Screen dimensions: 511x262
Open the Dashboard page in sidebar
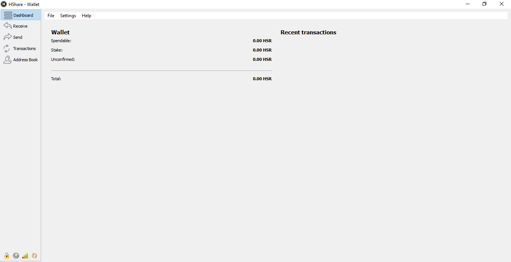pyautogui.click(x=21, y=15)
